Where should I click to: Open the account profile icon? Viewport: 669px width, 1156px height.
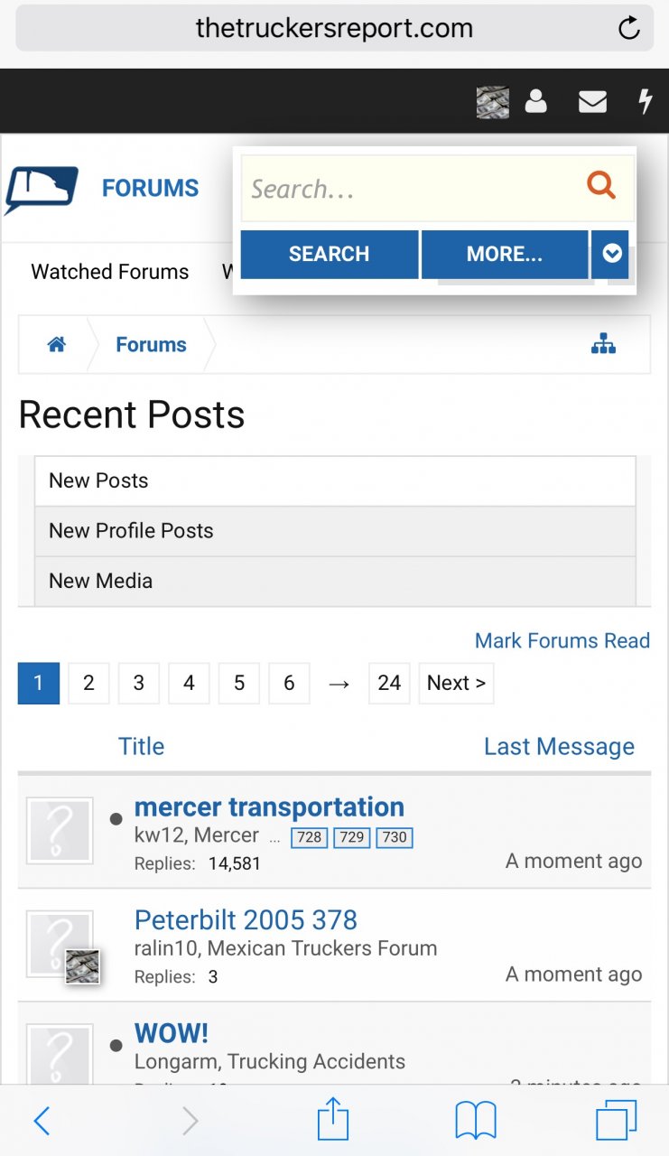click(x=536, y=101)
